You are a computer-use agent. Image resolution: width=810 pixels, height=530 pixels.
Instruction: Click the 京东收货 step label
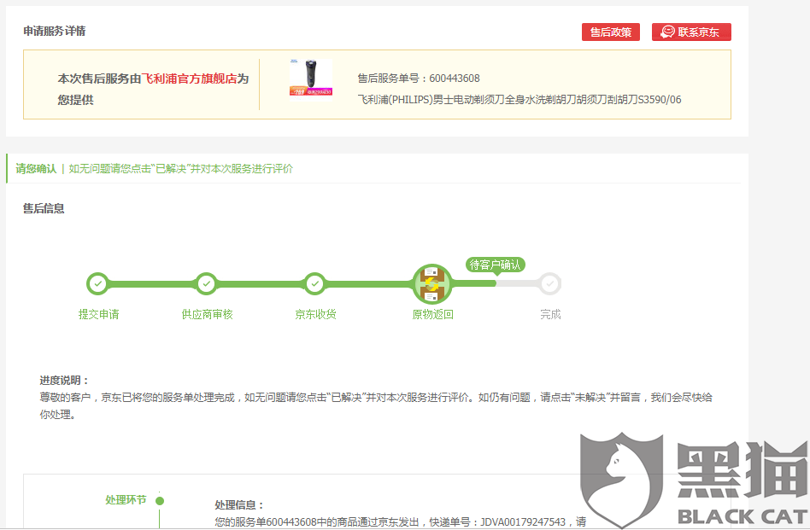(x=315, y=314)
